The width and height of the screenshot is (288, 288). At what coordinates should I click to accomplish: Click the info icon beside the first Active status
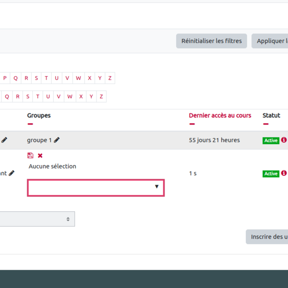pyautogui.click(x=284, y=140)
